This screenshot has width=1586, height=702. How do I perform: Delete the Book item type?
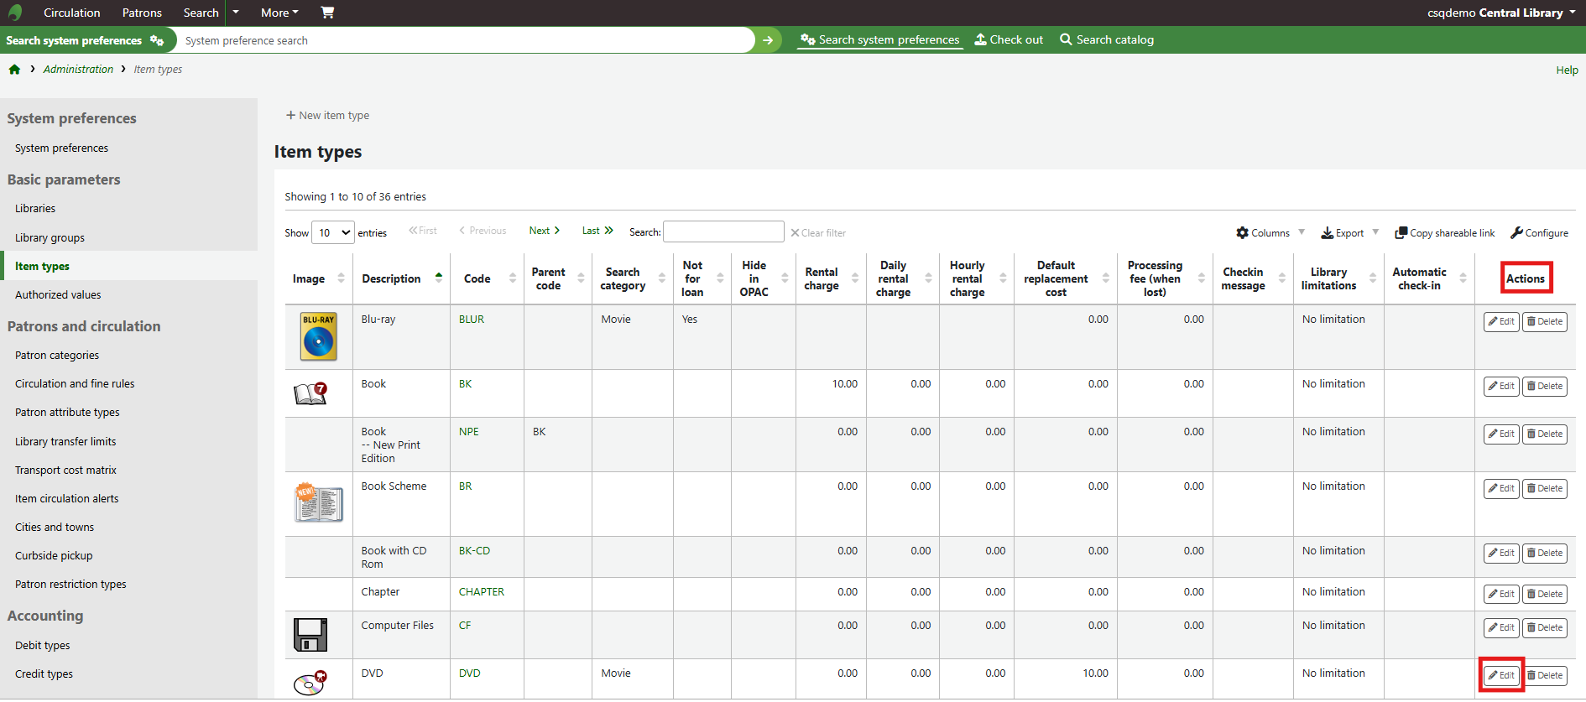pyautogui.click(x=1544, y=386)
